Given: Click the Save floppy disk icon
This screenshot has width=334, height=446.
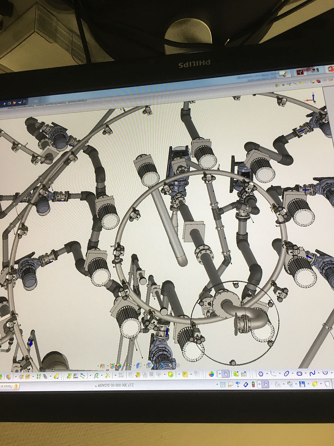Looking at the screenshot, I should (x=302, y=384).
